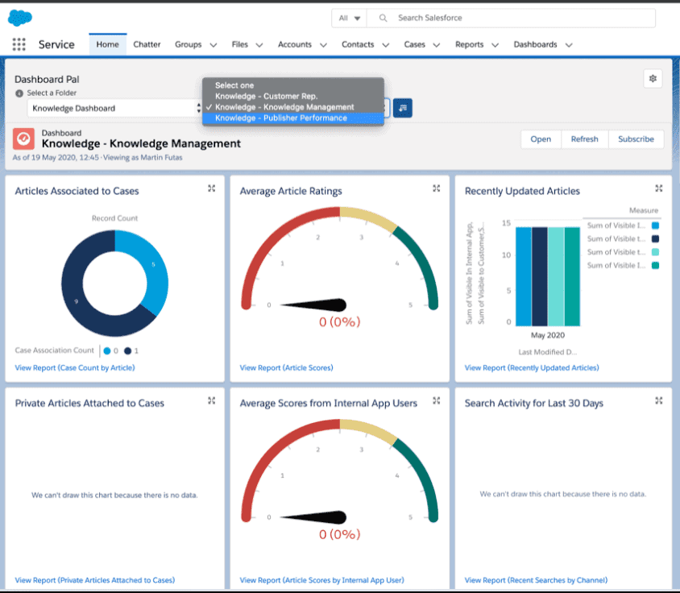Click the Salesforce cloud logo
Image resolution: width=680 pixels, height=593 pixels.
(20, 18)
